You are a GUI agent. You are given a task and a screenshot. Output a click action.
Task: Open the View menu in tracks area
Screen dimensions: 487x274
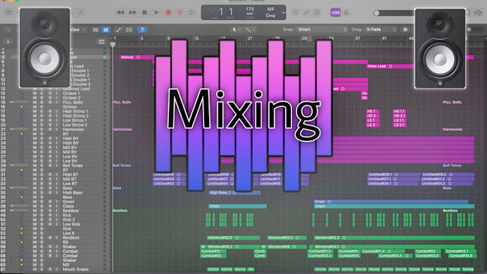point(77,30)
